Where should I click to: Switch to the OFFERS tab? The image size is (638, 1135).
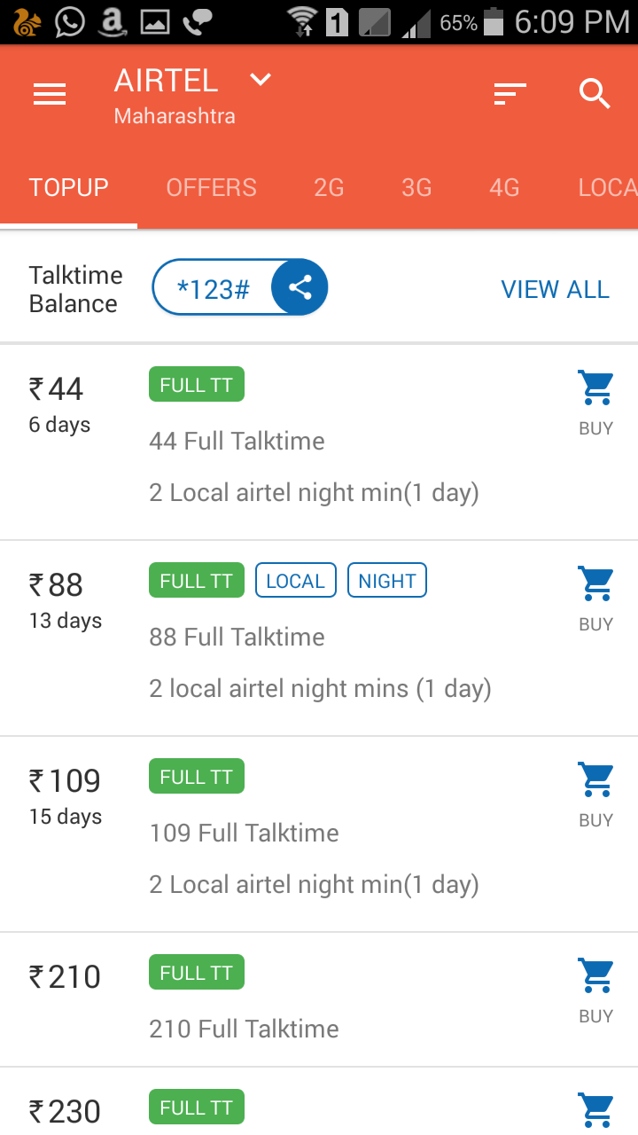tap(211, 187)
